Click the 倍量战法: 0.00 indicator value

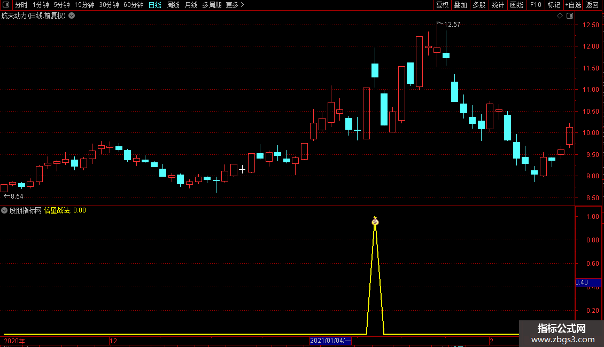65,210
